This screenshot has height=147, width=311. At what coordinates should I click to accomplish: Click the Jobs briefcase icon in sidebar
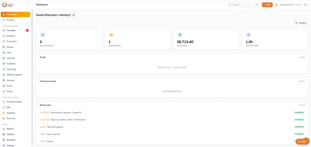tap(4, 53)
